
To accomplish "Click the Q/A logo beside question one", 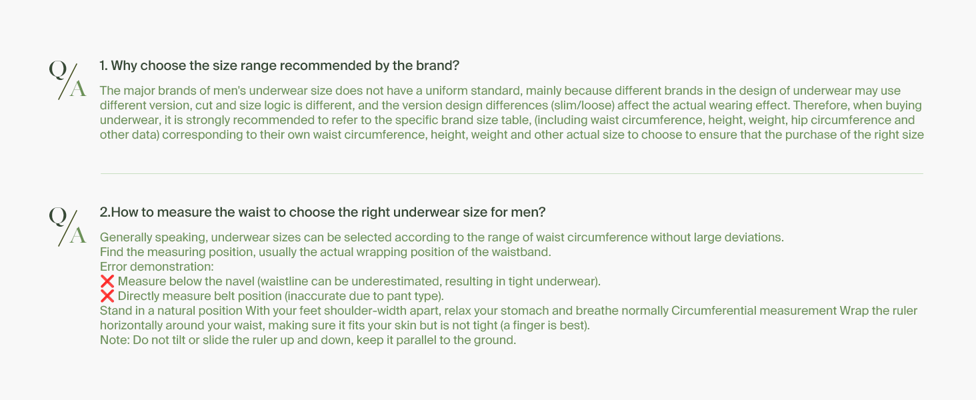I will [68, 80].
